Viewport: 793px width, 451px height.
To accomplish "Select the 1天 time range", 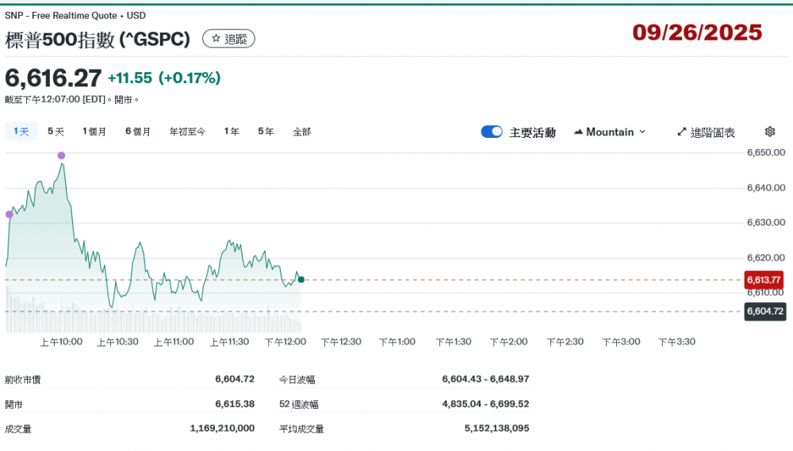I will [x=21, y=132].
